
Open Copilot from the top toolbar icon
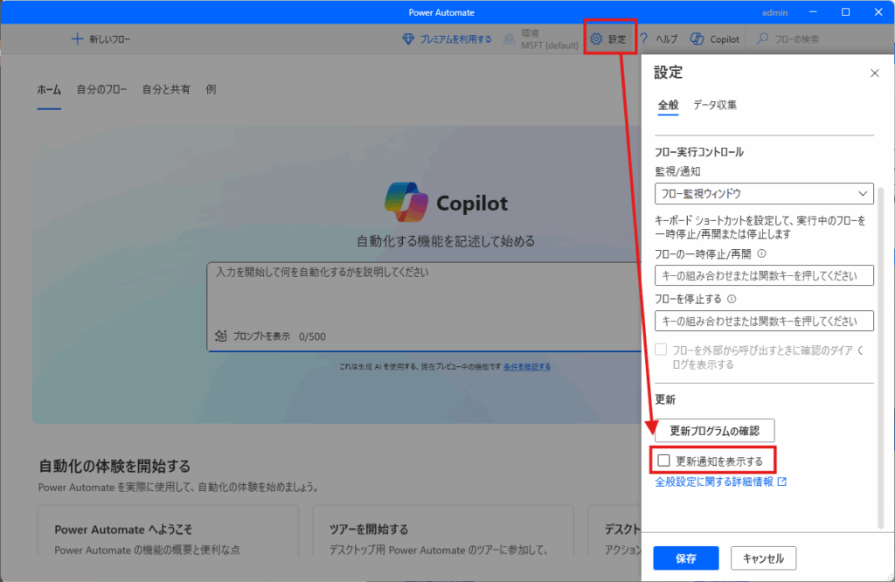(697, 38)
